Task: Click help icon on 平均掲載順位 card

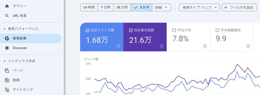Action: (248, 46)
